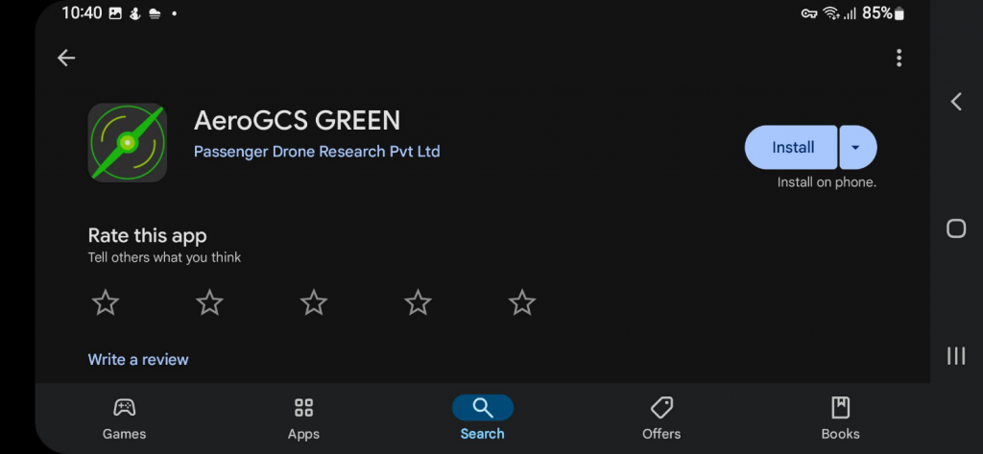Tap the VPN key status icon
This screenshot has height=454, width=983.
pos(809,13)
